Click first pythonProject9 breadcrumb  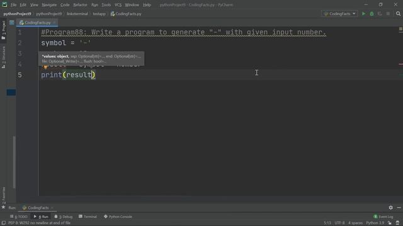17,14
